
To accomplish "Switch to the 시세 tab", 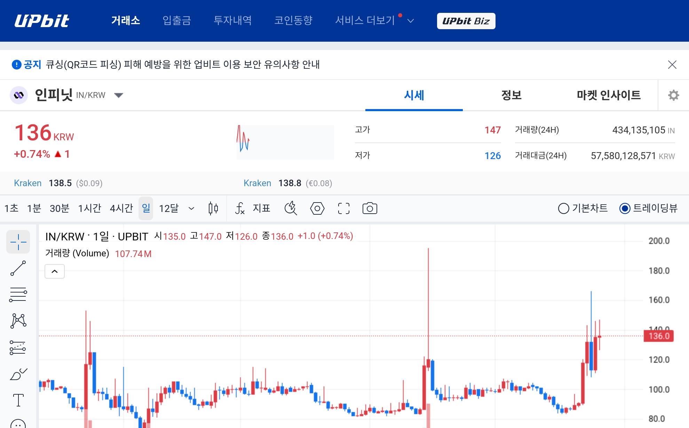I will [414, 95].
